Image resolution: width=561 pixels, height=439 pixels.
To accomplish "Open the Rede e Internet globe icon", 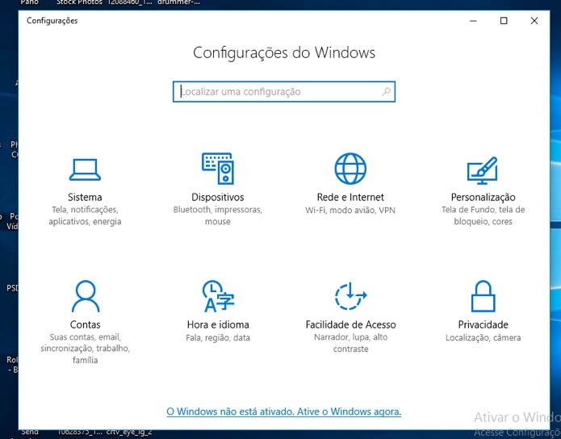I will [x=350, y=169].
